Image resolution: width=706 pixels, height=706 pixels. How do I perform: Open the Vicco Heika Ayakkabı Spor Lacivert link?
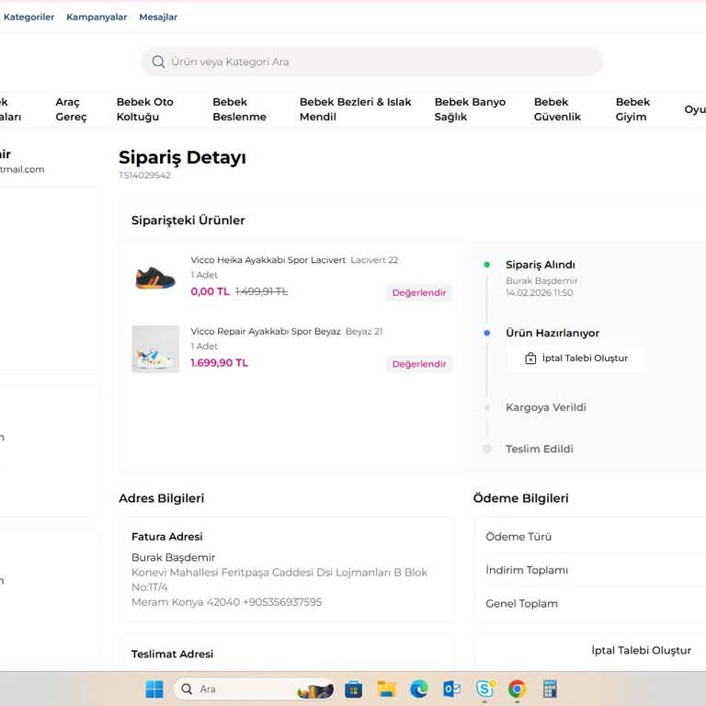tap(268, 260)
